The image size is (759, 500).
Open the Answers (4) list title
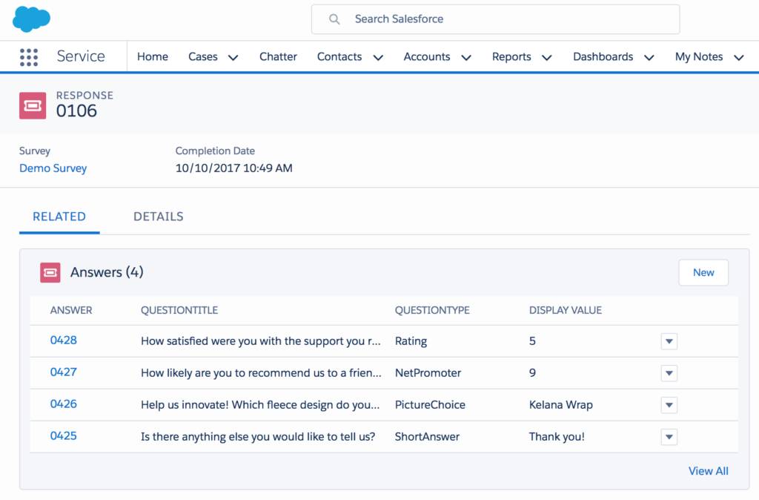pyautogui.click(x=107, y=272)
